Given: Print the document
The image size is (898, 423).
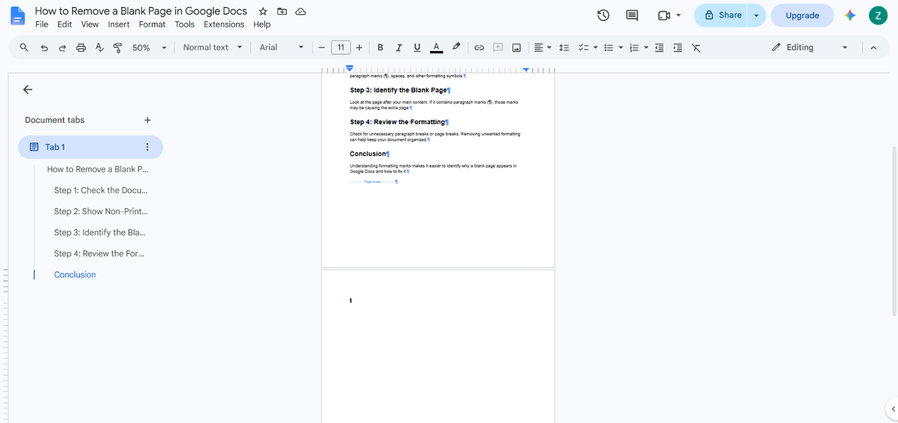Looking at the screenshot, I should (x=81, y=47).
